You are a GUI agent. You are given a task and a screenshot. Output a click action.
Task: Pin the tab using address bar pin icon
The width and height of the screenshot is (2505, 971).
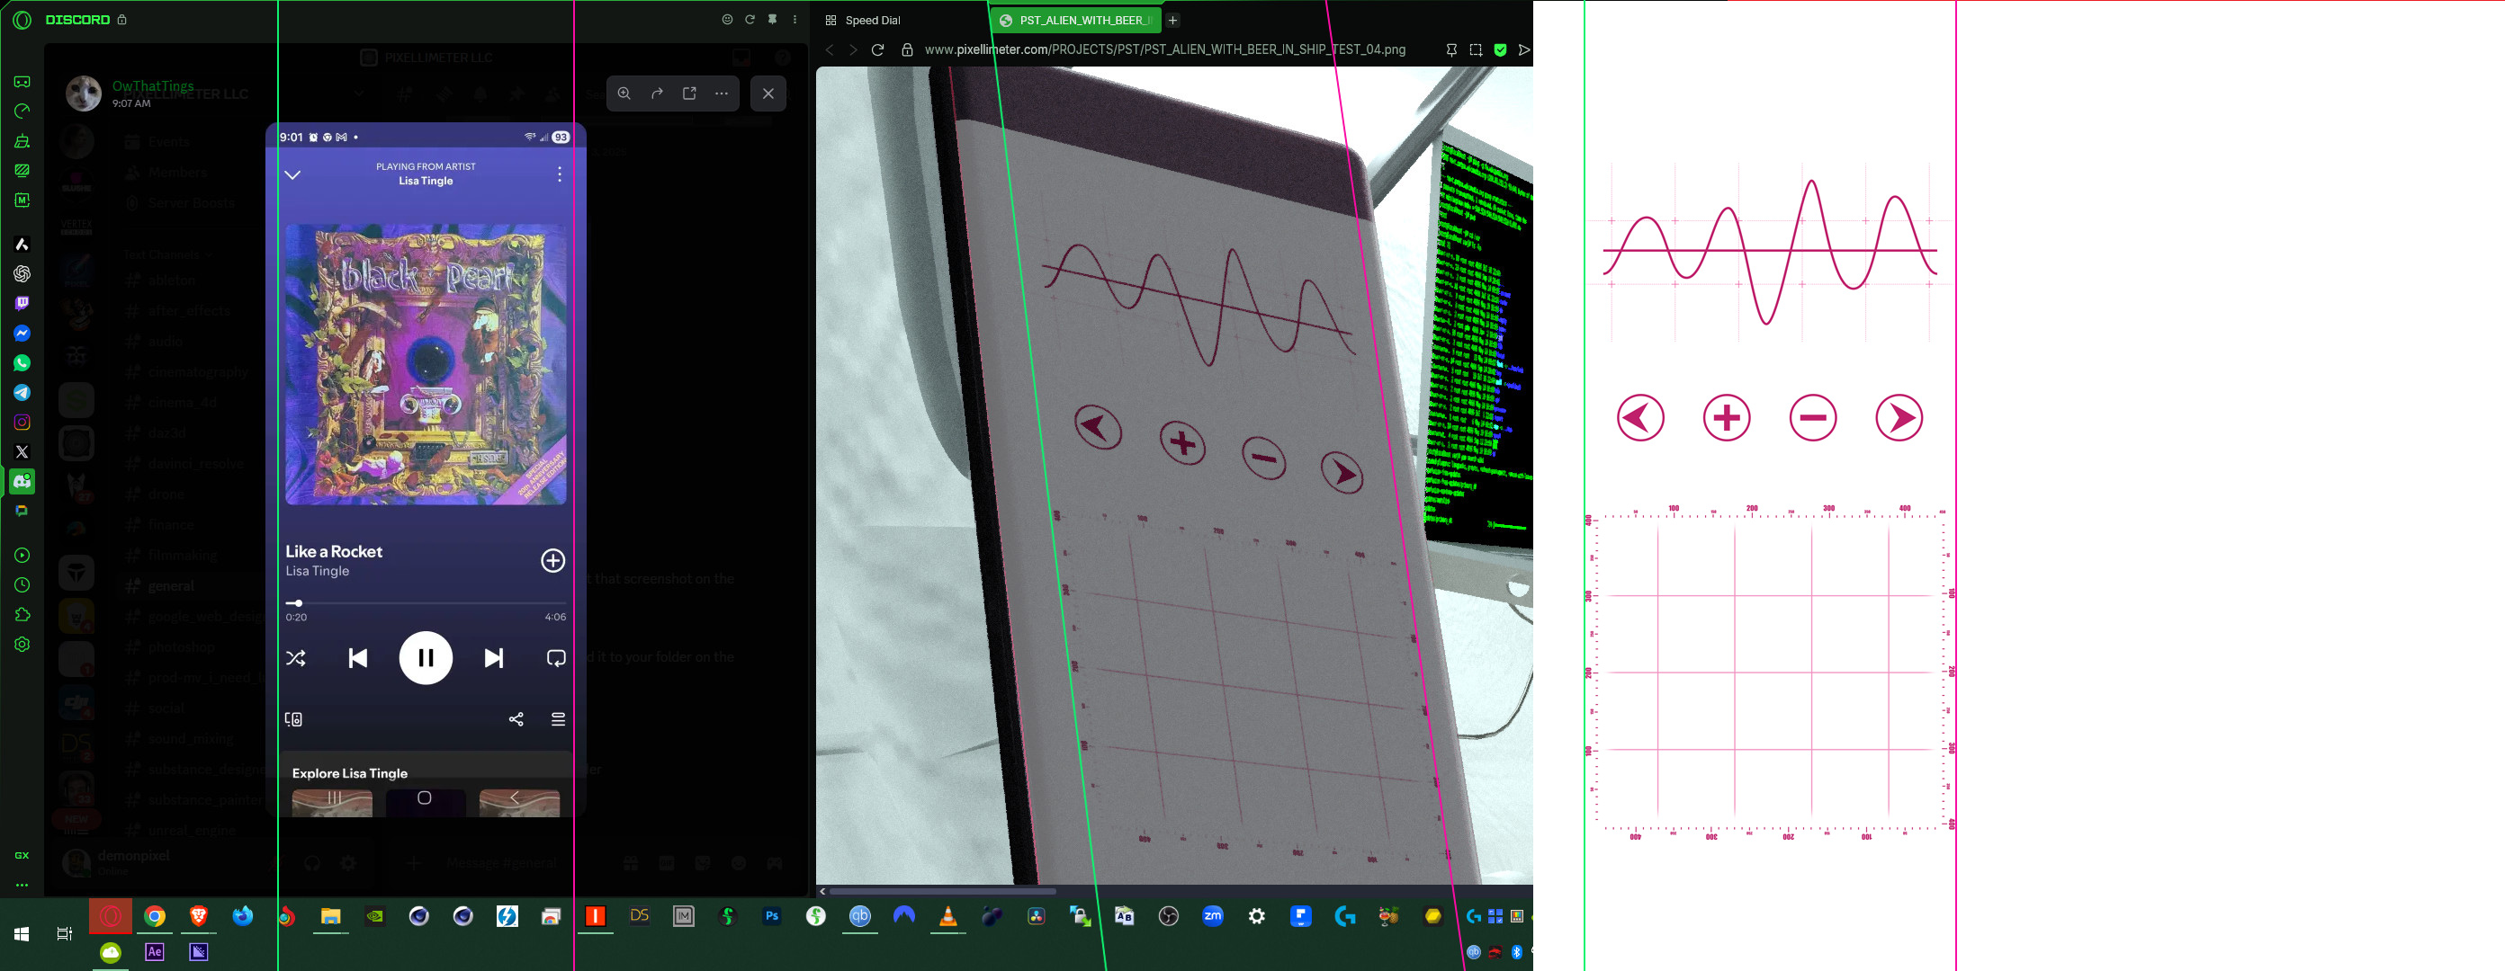(x=1450, y=49)
